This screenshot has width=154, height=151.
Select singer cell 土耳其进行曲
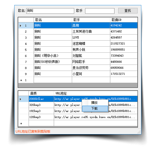tap(91, 32)
